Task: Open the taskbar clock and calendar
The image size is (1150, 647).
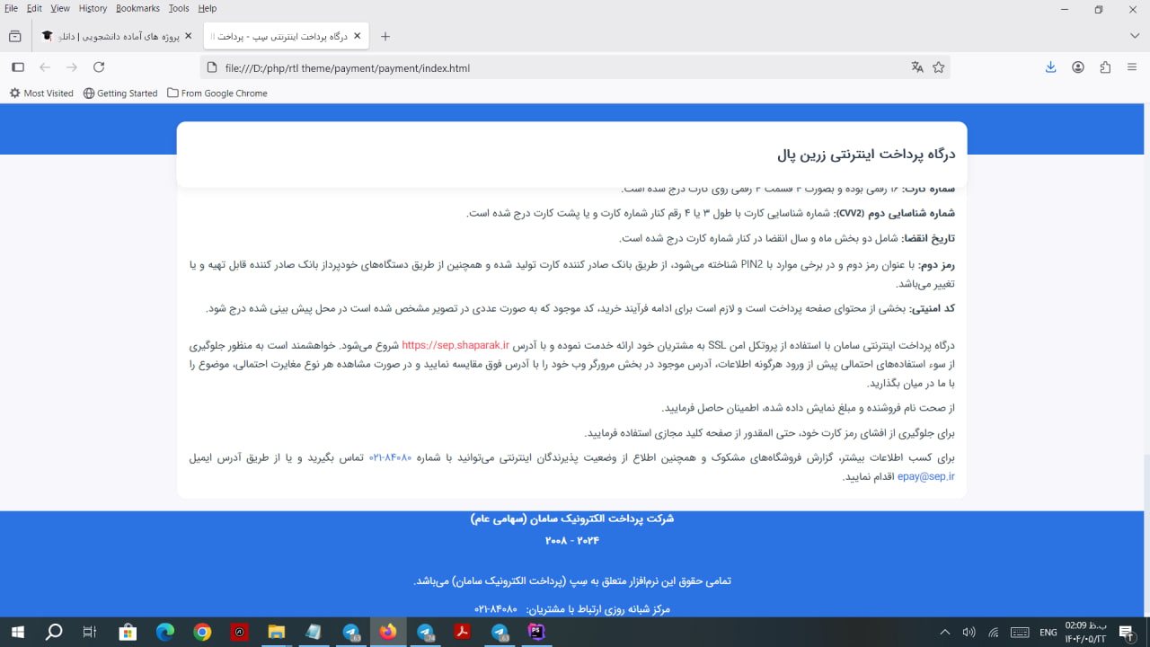Action: [1085, 632]
